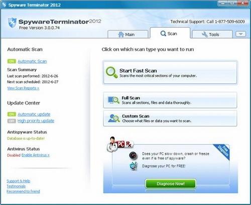Click the house icon on Main tab
This screenshot has height=205, width=251.
pos(121,34)
